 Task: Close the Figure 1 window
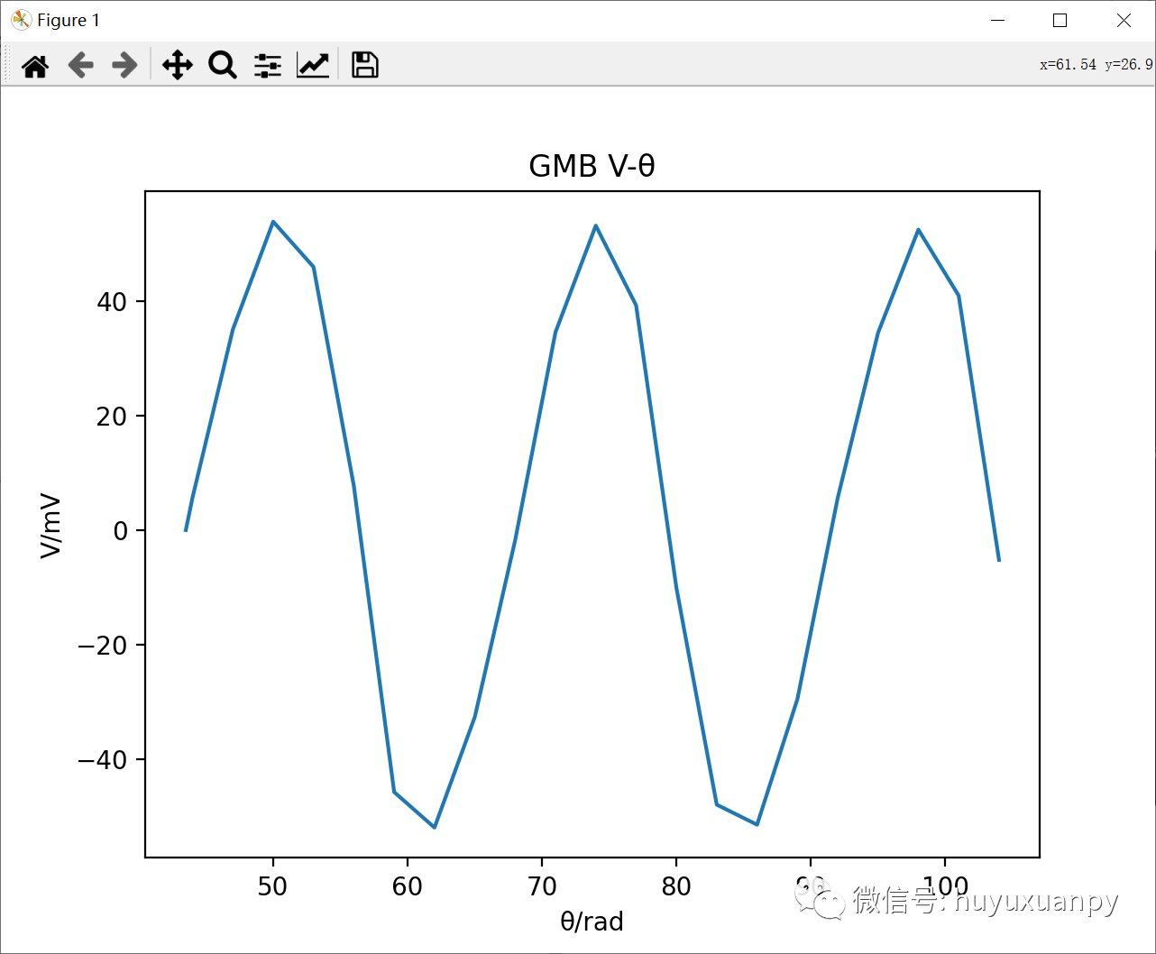coord(1124,20)
